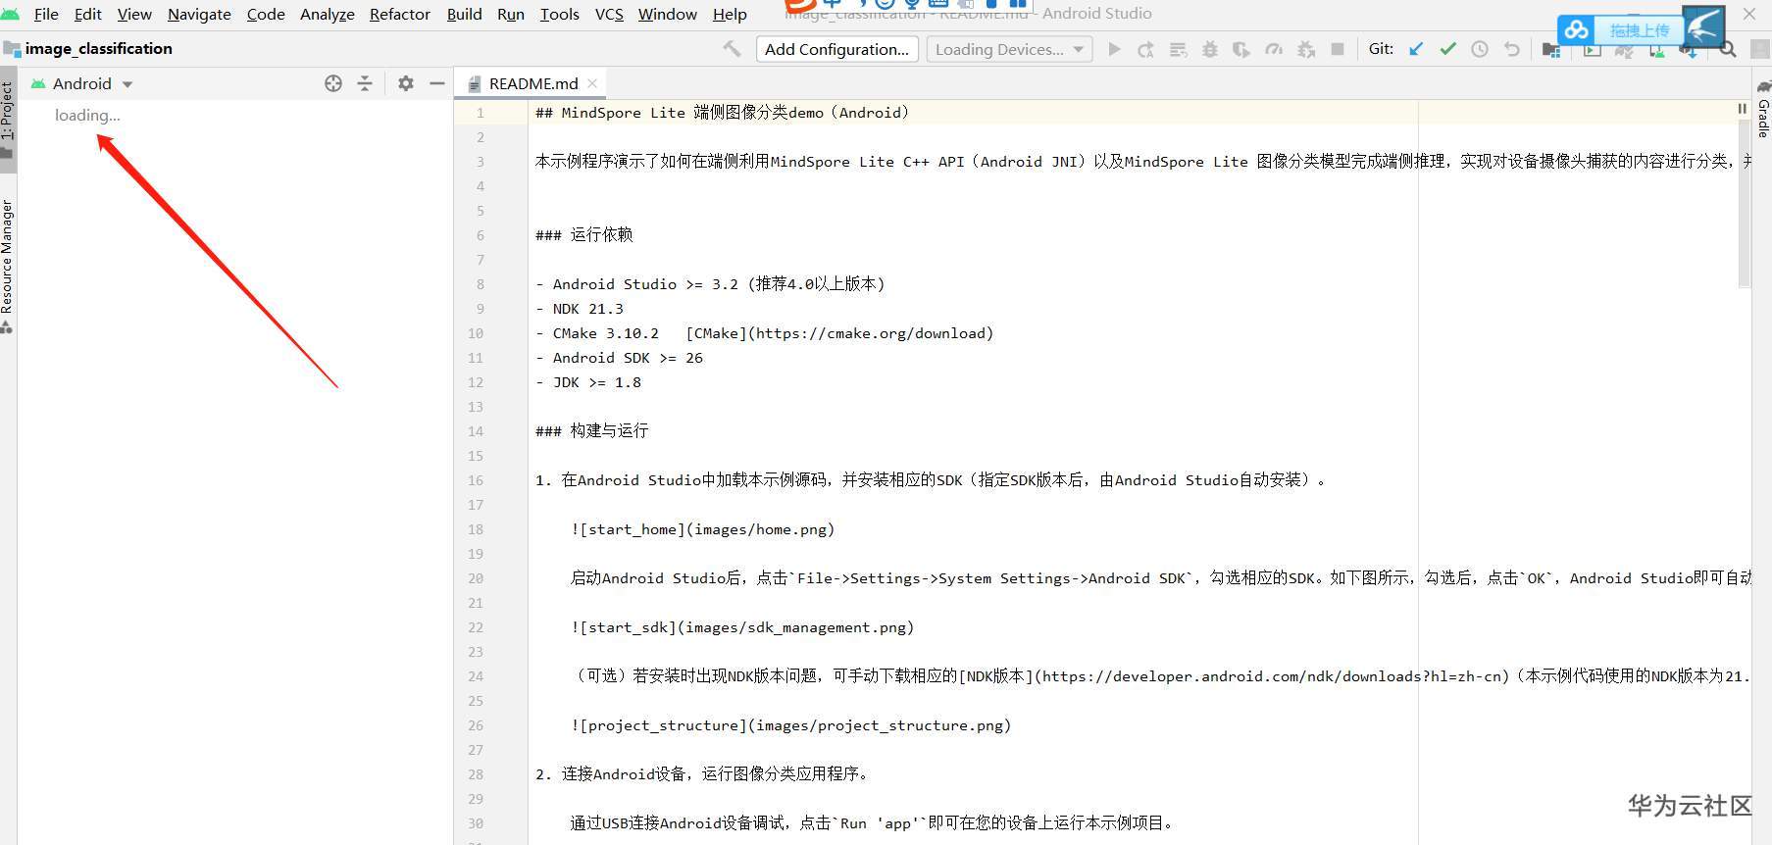Open the Refactor menu
Viewport: 1772px width, 845px height.
point(400,14)
